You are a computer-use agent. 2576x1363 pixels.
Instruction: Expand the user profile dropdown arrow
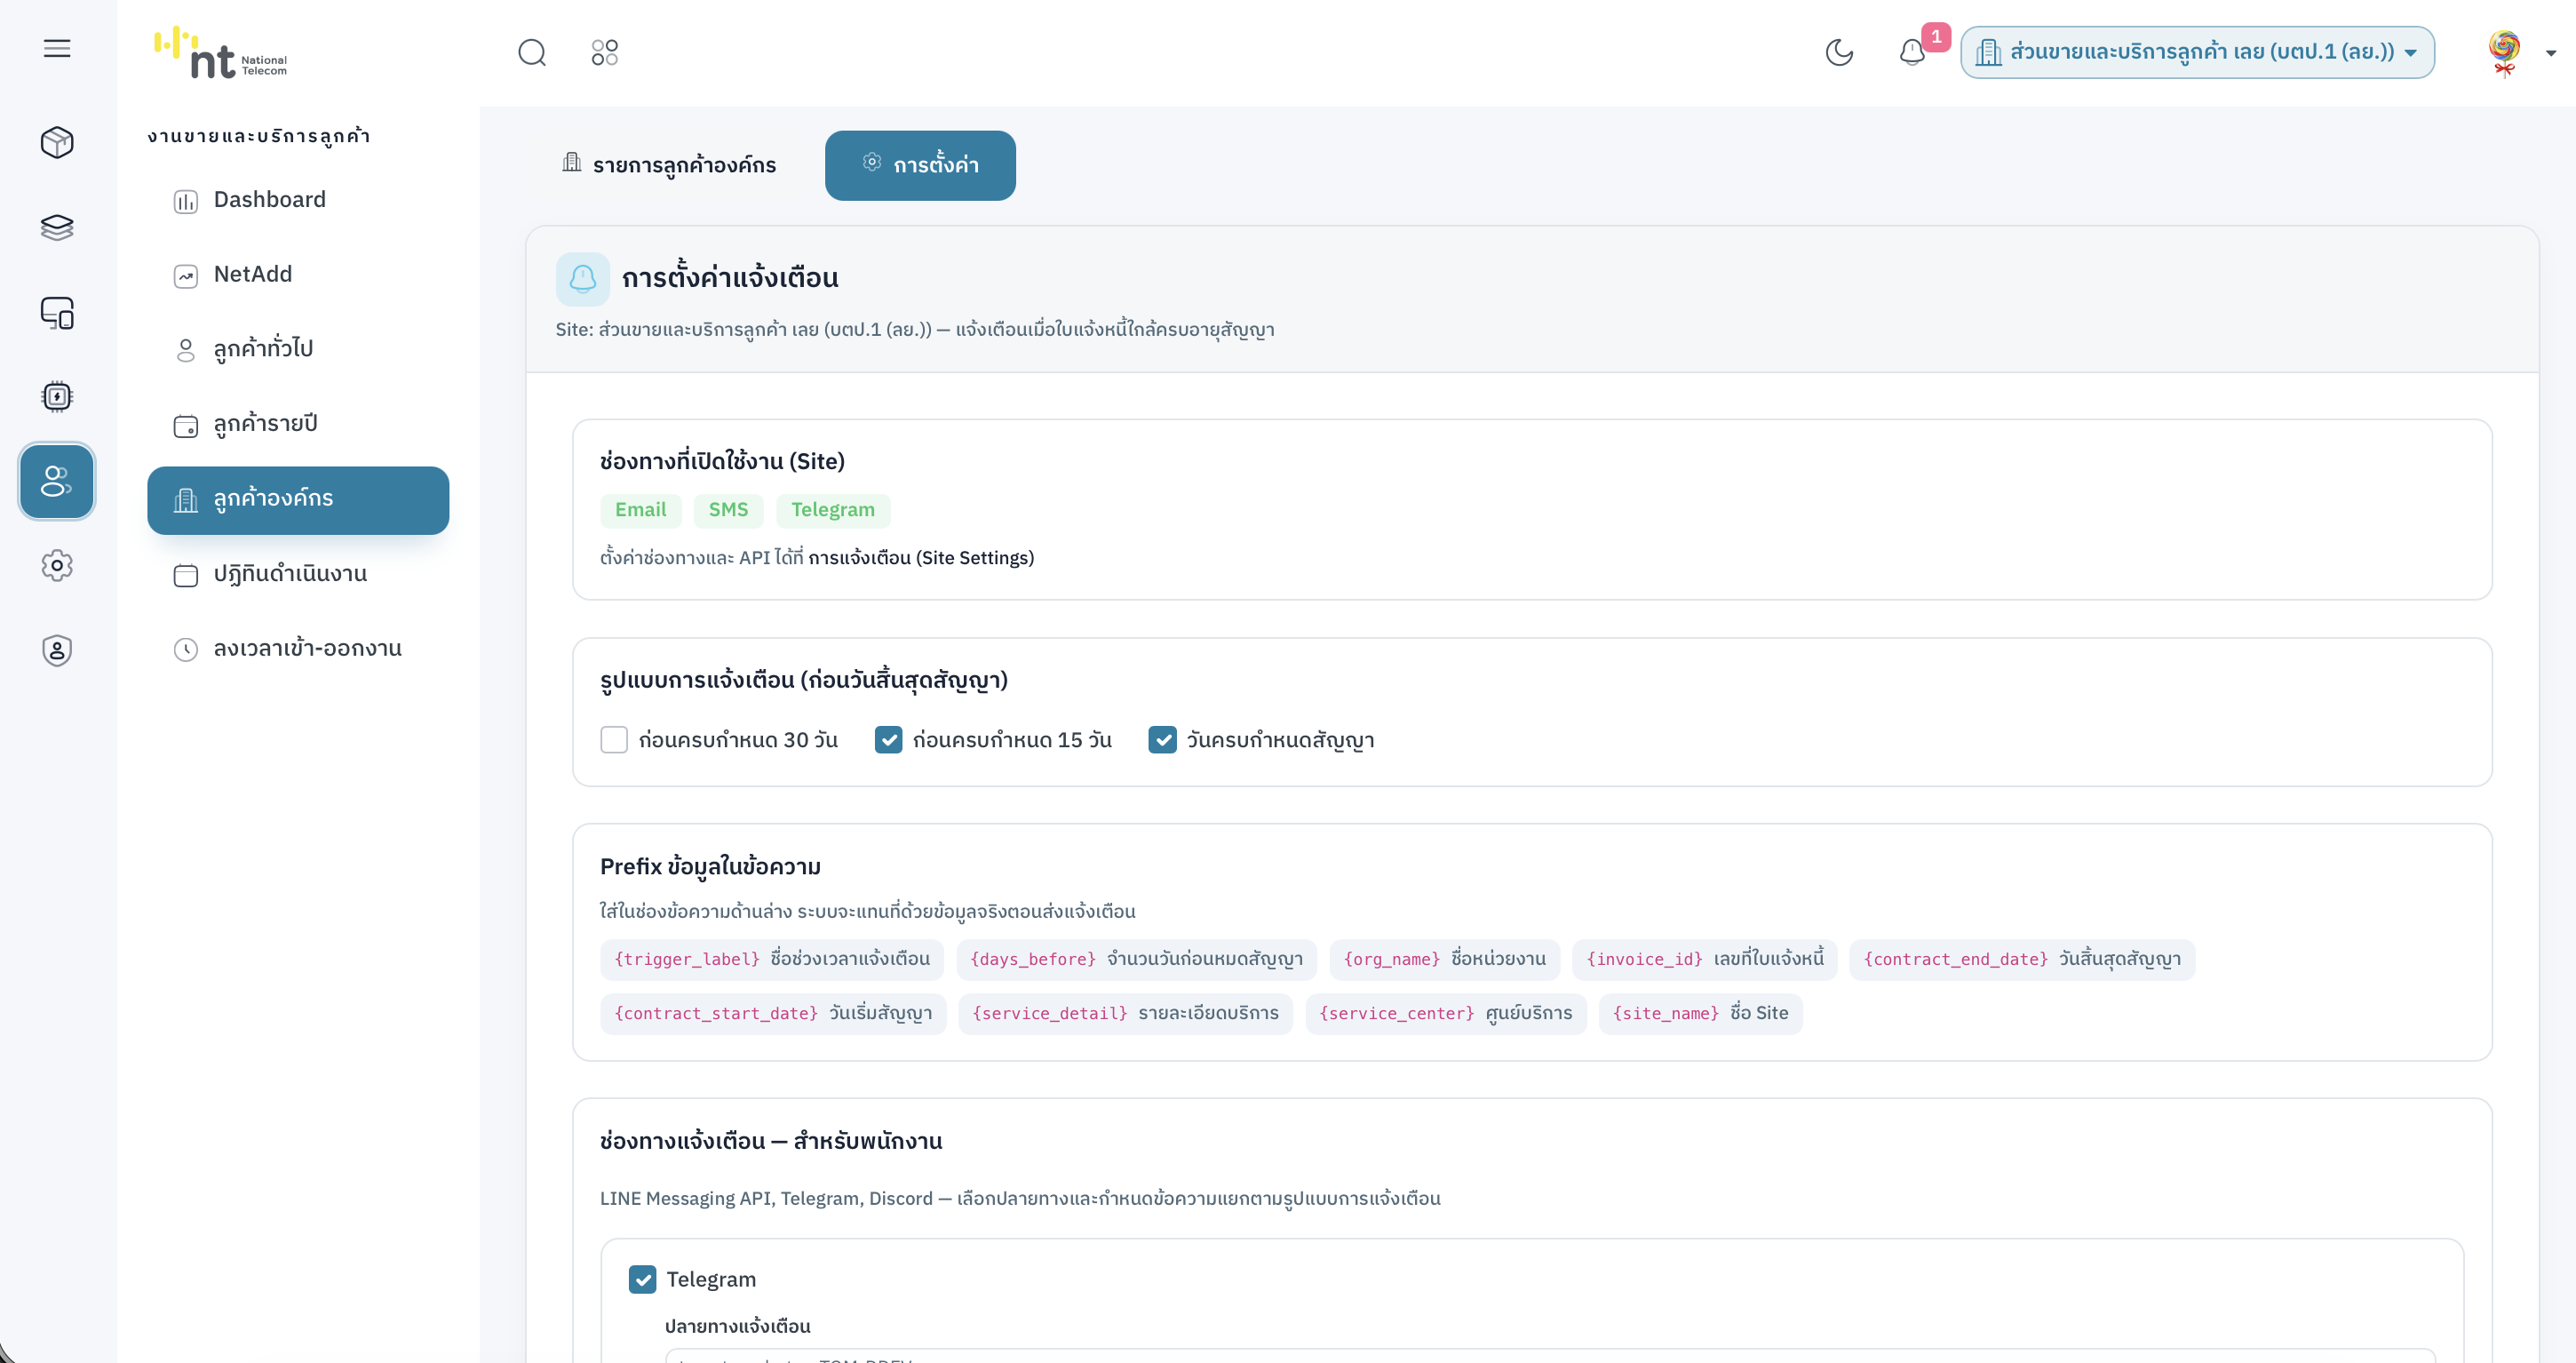point(2551,53)
